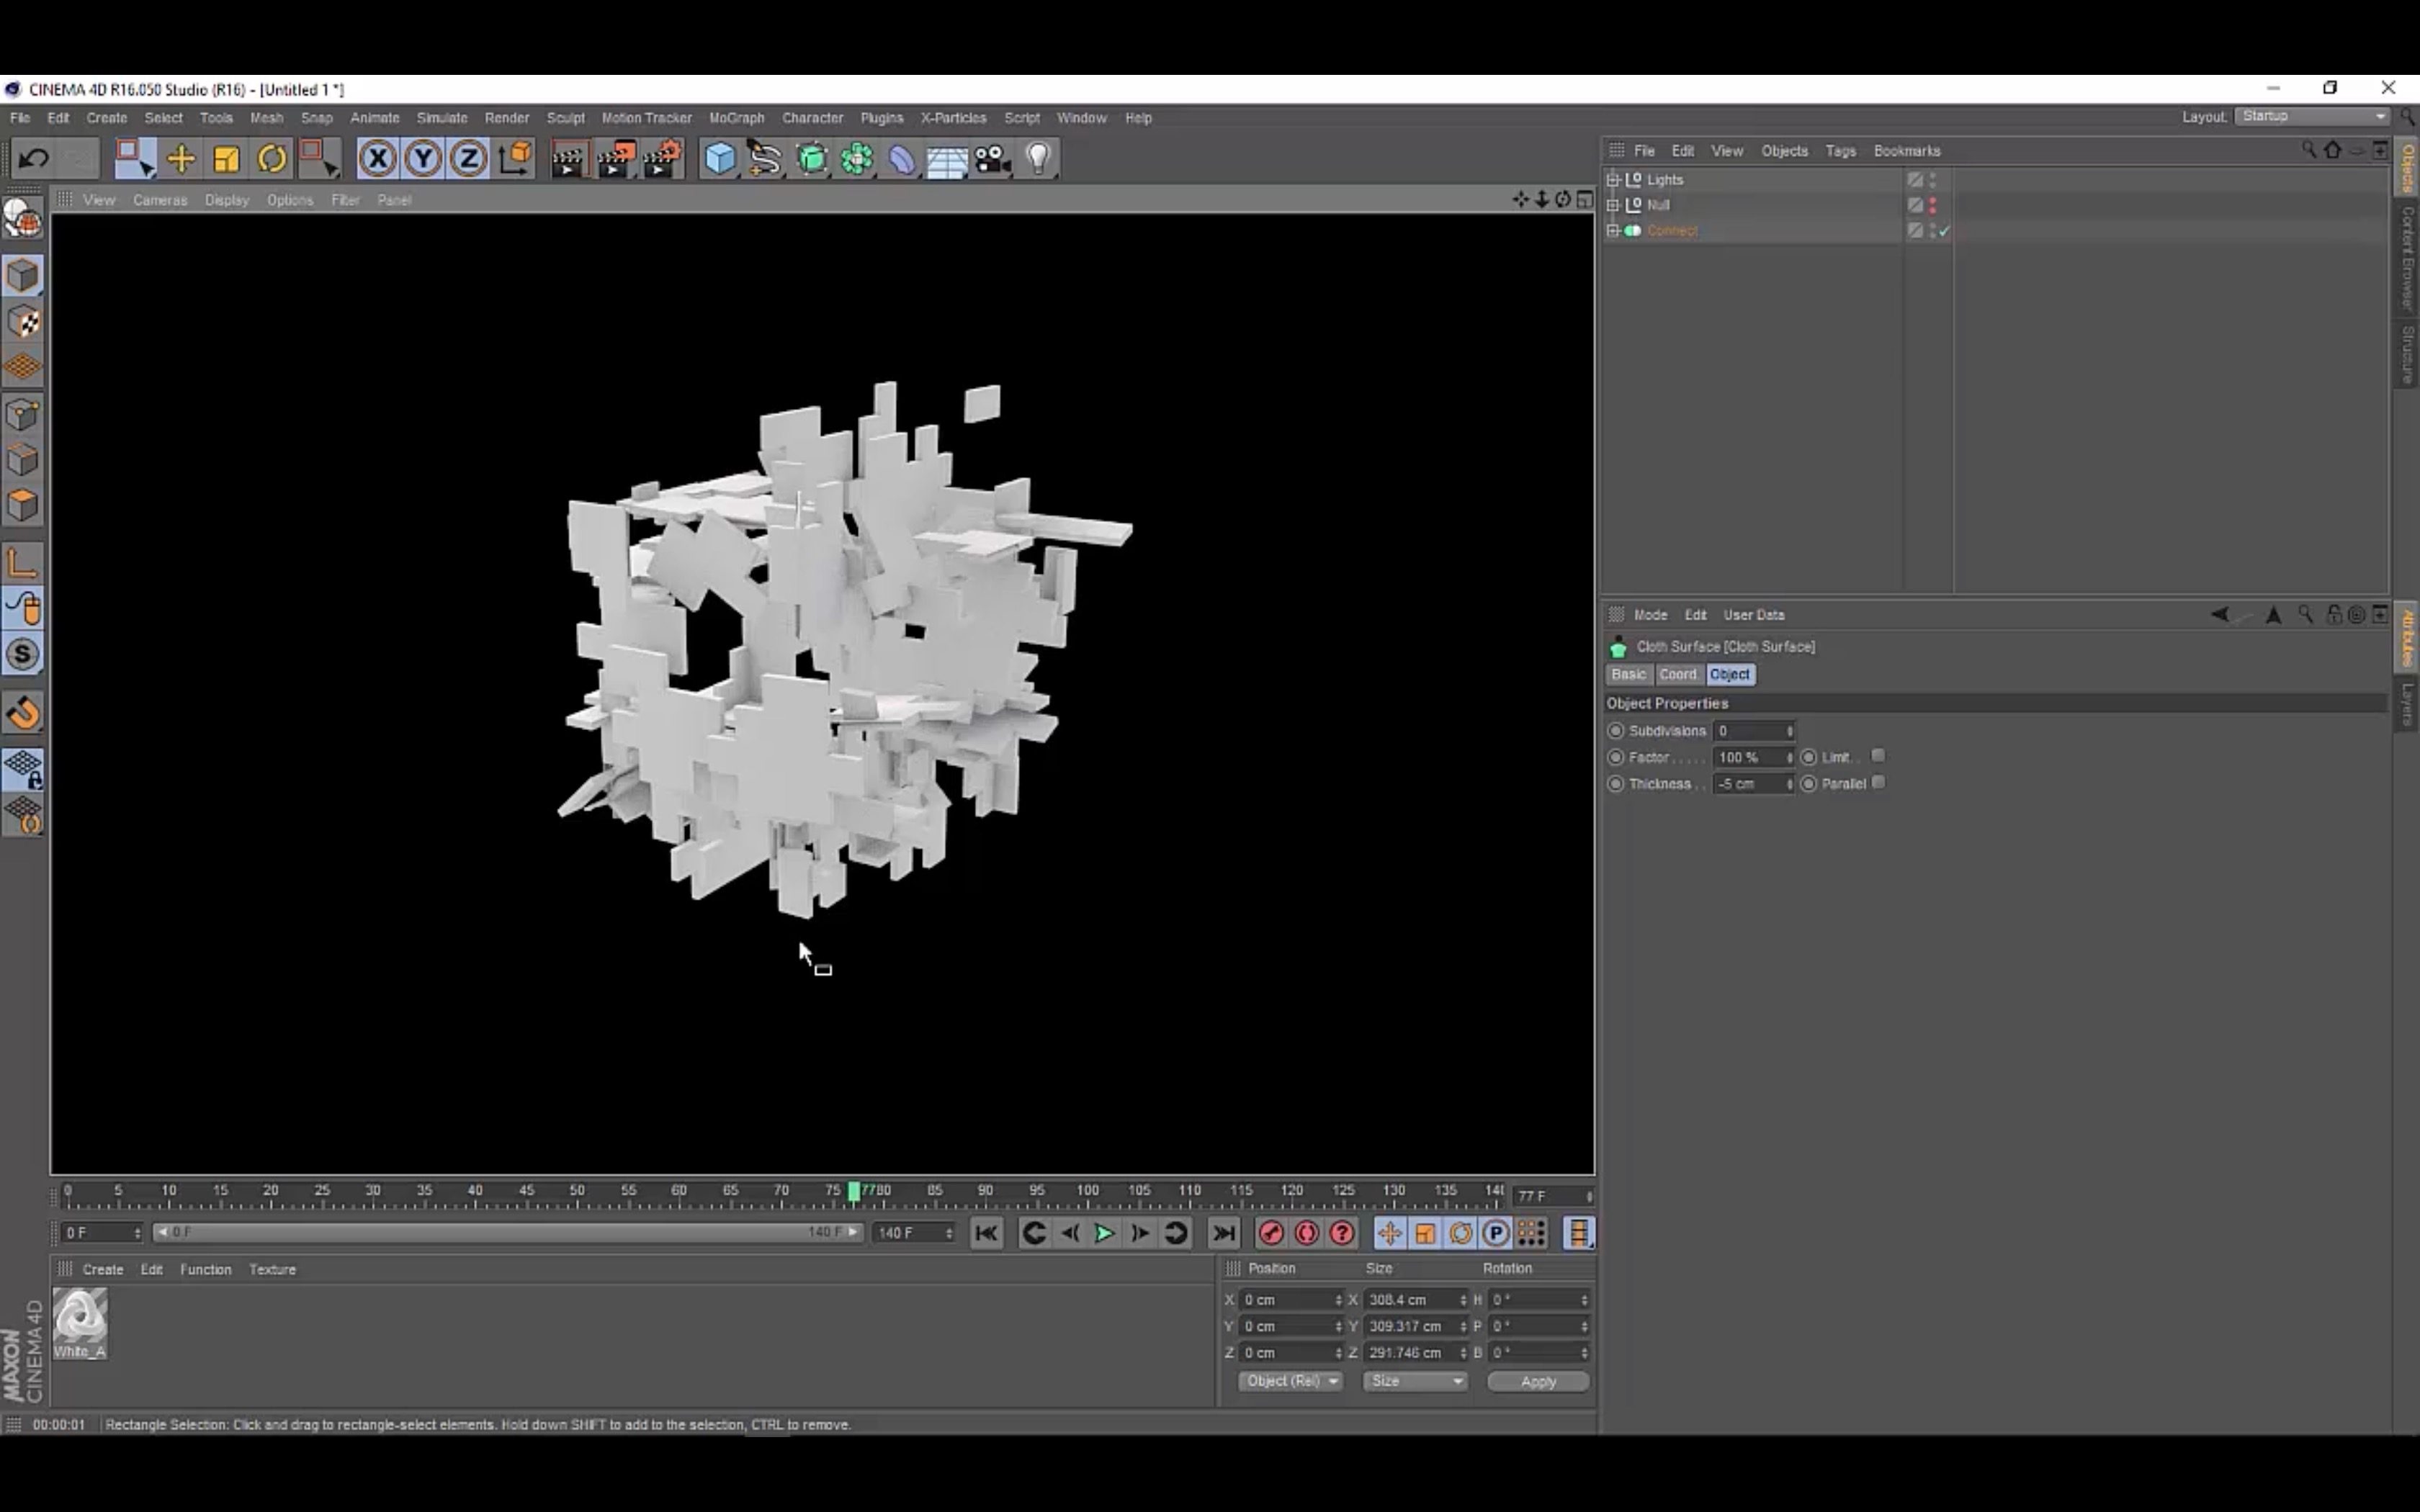Click timeline ruler at frame 100
The height and width of the screenshot is (1512, 2420).
point(1087,1191)
